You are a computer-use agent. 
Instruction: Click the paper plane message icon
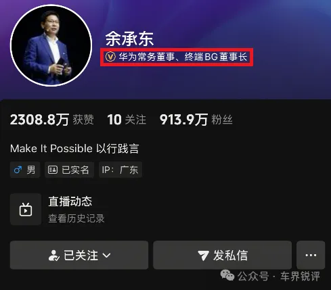tap(203, 256)
